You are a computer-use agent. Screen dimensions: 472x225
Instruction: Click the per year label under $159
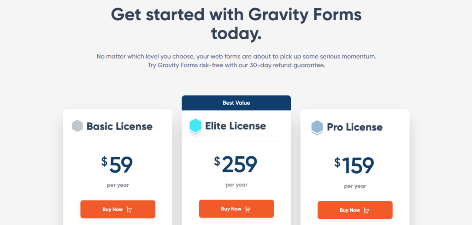(x=354, y=186)
